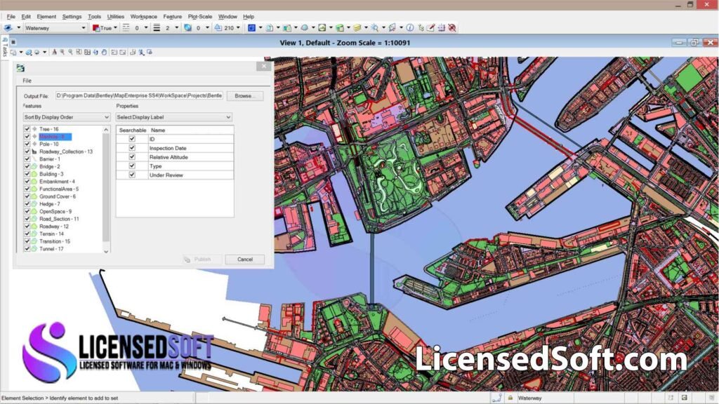Image resolution: width=719 pixels, height=404 pixels.
Task: Open the Settings menu
Action: [x=72, y=17]
